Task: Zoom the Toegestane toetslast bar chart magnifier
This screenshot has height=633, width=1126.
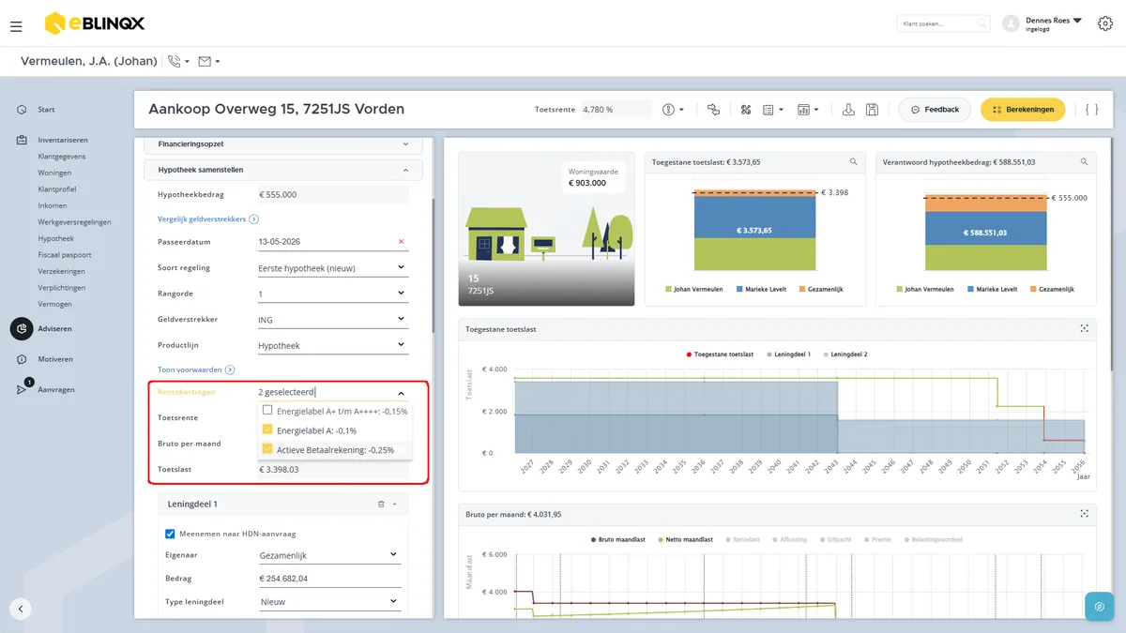Action: [x=853, y=162]
